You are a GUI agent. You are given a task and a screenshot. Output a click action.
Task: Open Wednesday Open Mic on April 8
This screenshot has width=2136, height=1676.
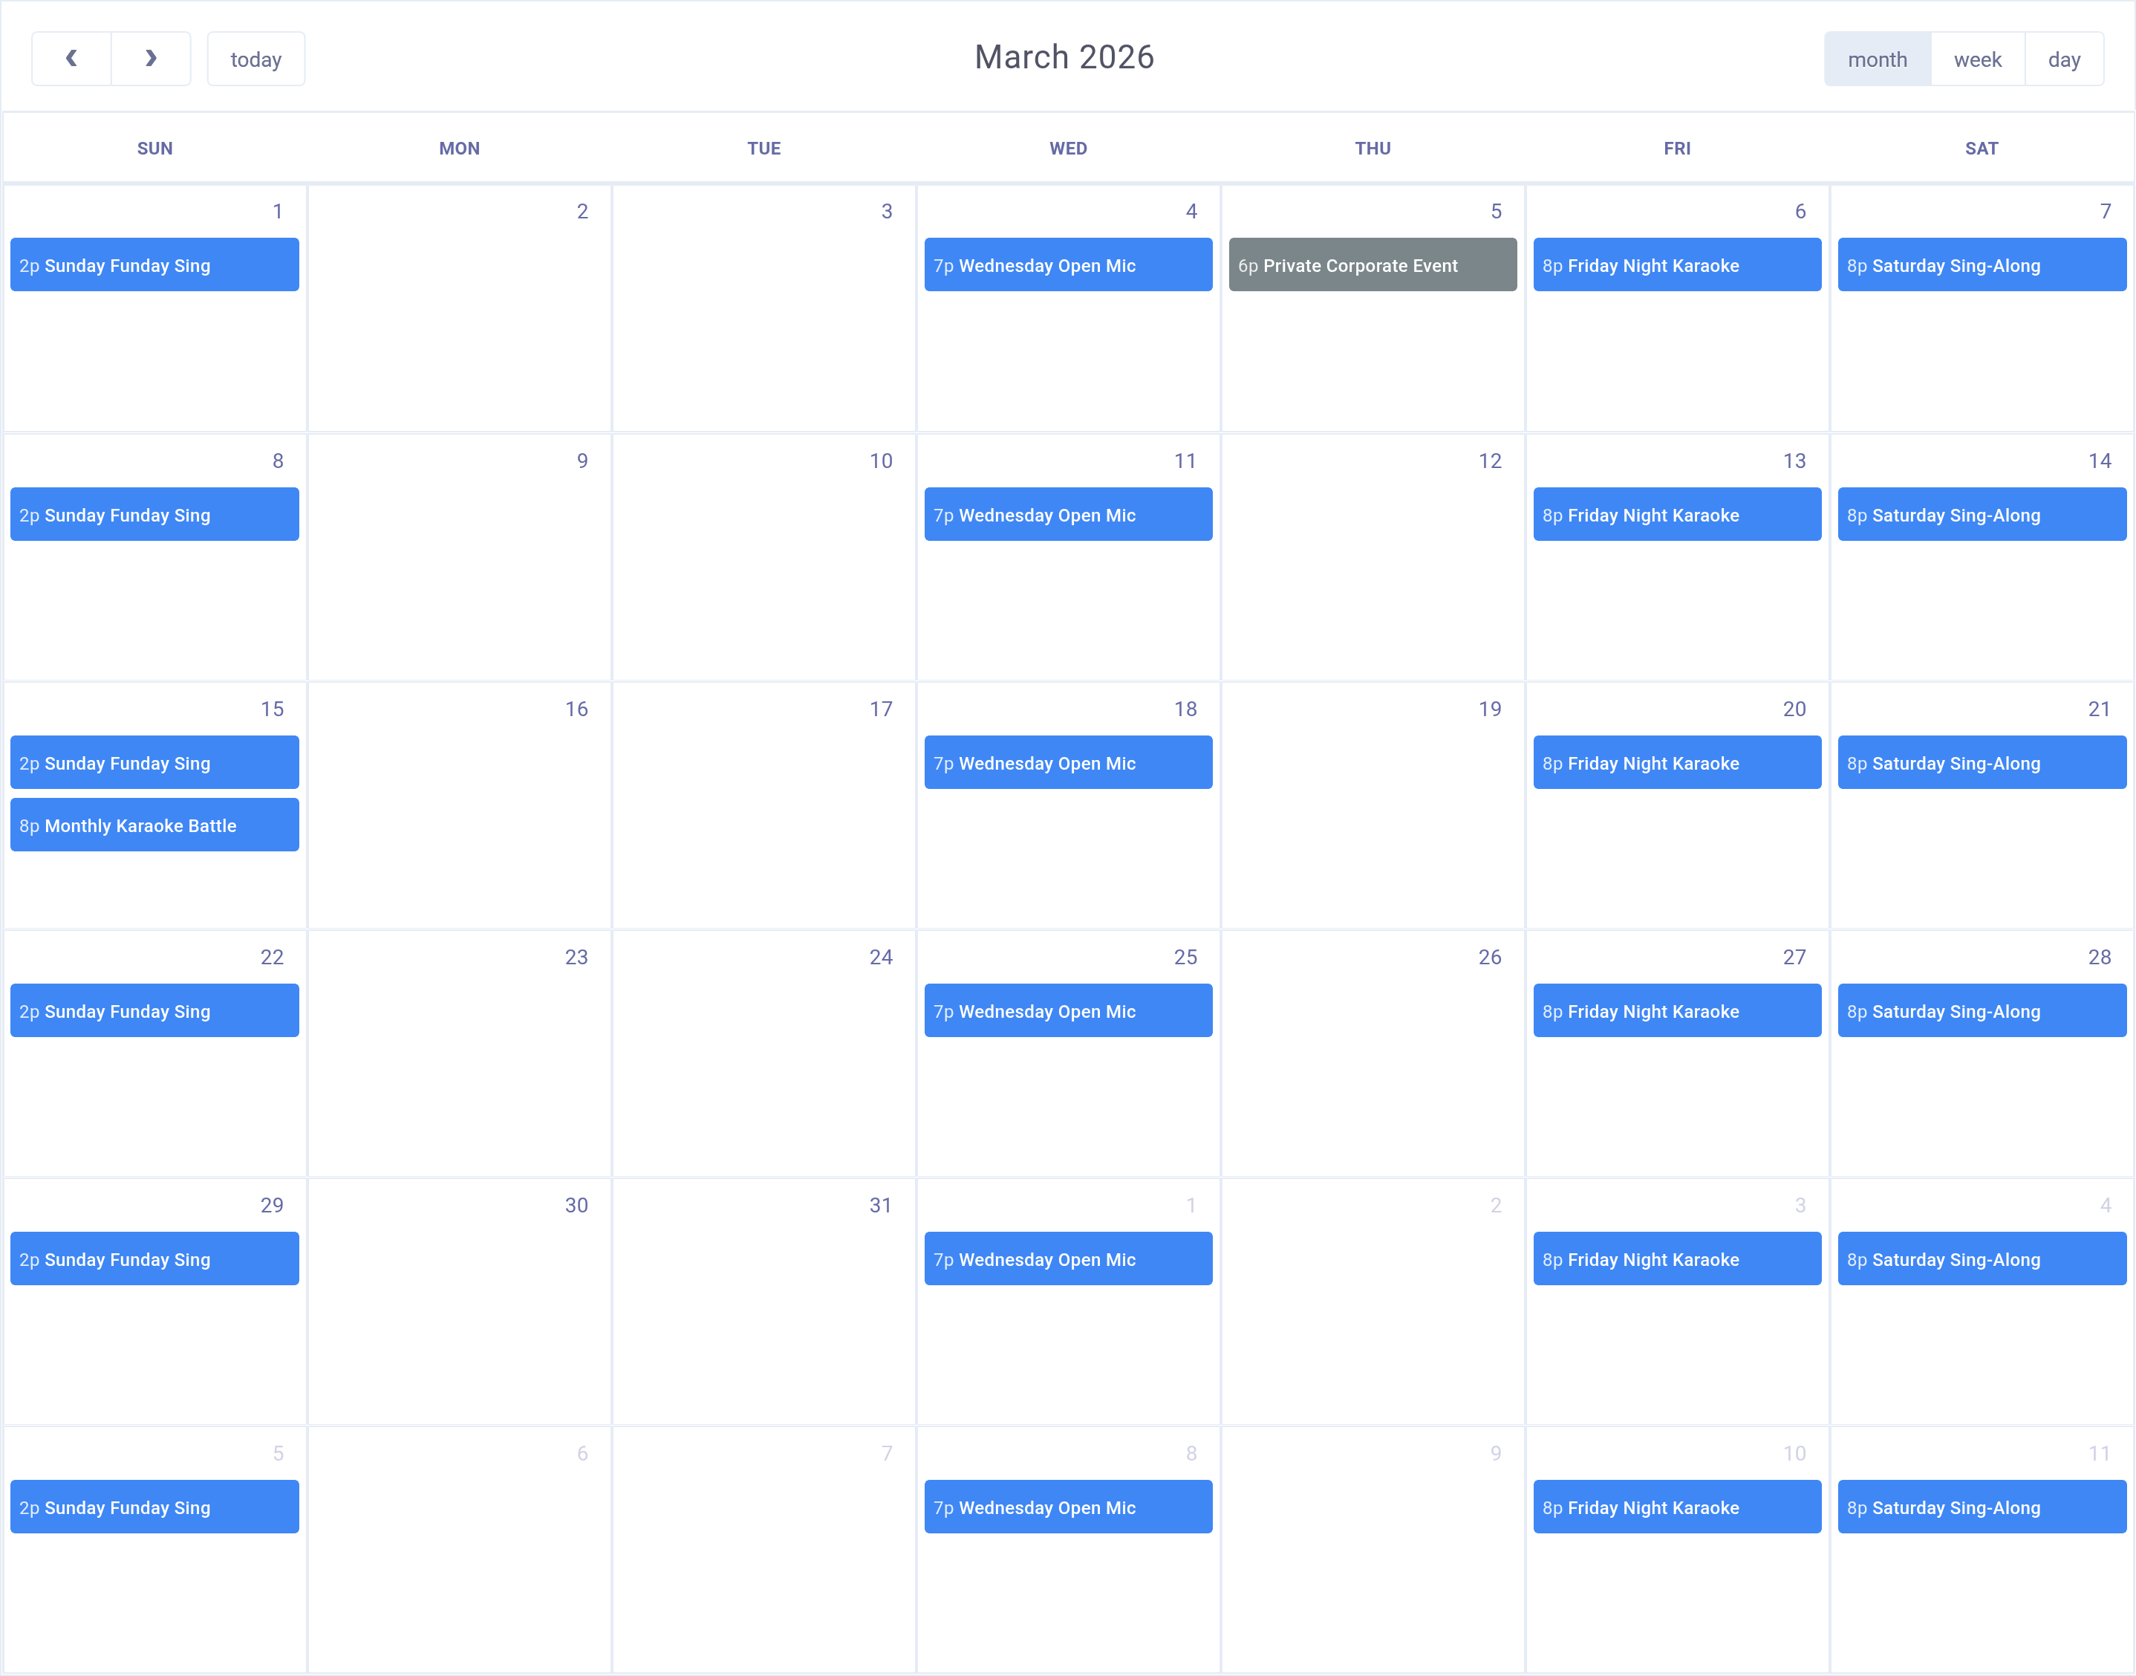click(x=1068, y=1507)
